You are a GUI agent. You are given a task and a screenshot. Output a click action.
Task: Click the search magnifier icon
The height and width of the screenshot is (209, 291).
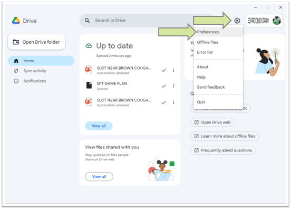click(87, 21)
